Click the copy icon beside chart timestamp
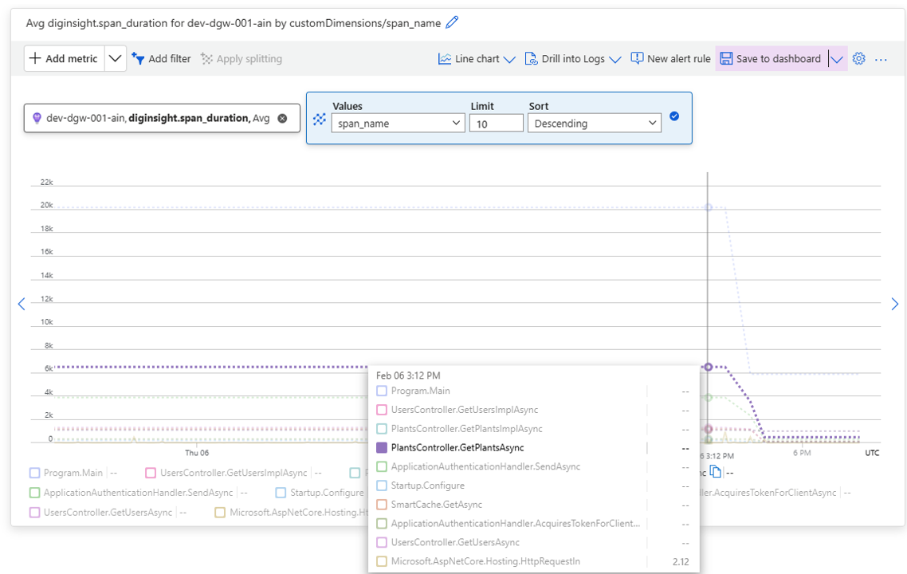Image resolution: width=907 pixels, height=574 pixels. coord(716,473)
